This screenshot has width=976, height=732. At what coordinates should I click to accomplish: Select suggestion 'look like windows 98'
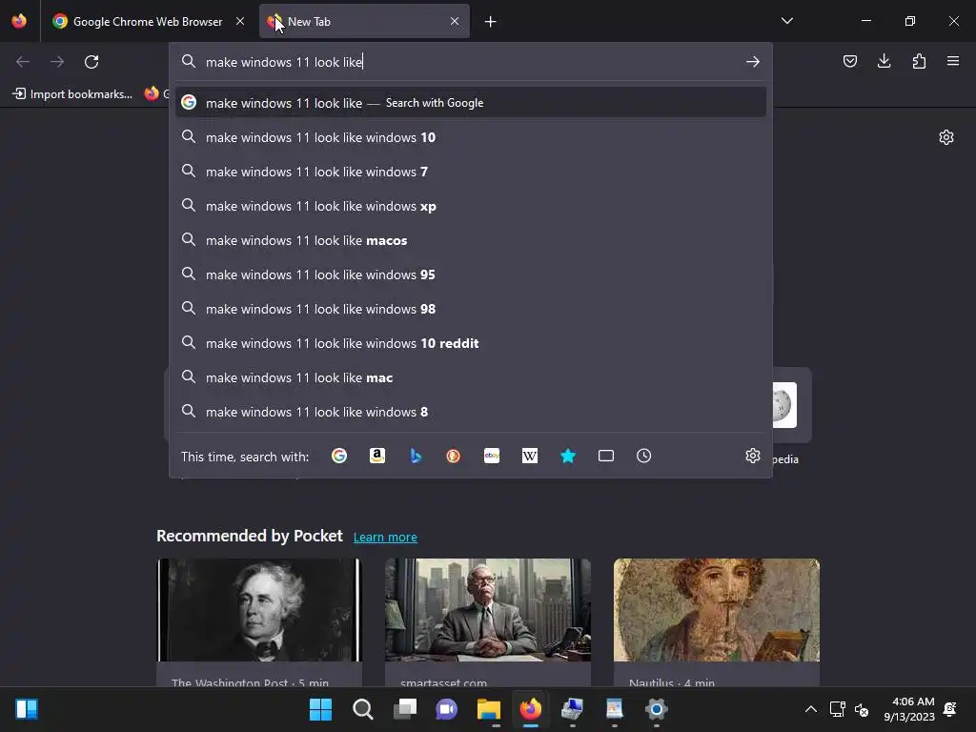471,308
